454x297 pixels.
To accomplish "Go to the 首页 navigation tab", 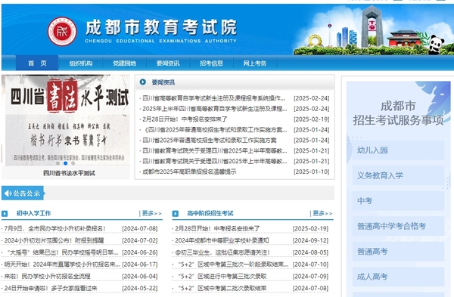I will 37,63.
